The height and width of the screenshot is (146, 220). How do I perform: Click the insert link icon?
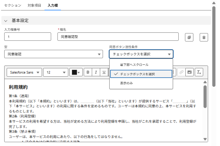pyautogui.click(x=181, y=72)
